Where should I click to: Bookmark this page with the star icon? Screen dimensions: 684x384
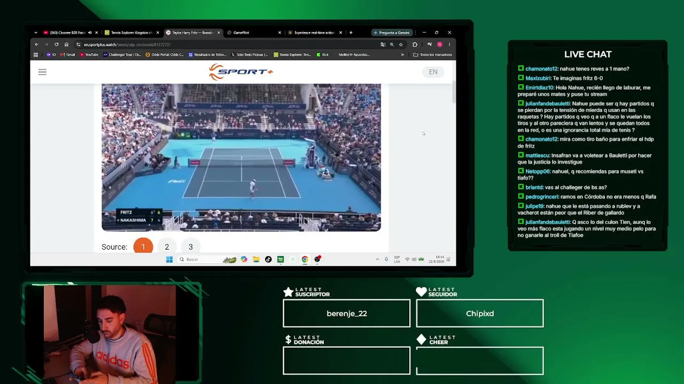401,44
